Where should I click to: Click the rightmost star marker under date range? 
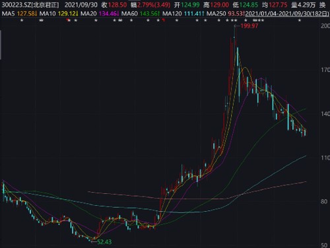(300, 20)
